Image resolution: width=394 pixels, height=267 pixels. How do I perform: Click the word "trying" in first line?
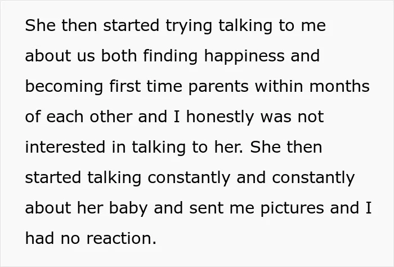pos(189,26)
